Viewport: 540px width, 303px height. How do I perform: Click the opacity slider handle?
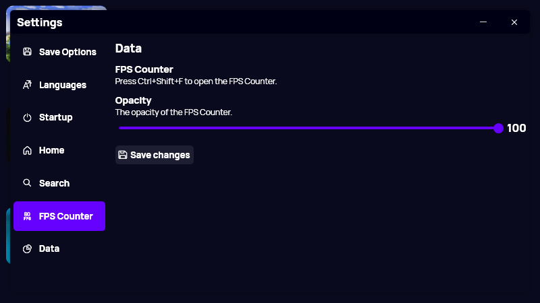498,128
